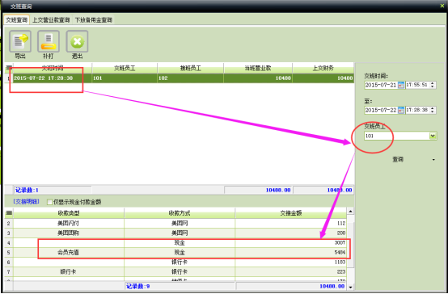Click the 补打 reprint icon
Screen dimensions: 448x294
49,42
